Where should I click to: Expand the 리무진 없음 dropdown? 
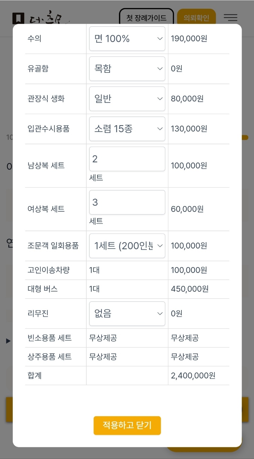click(x=127, y=314)
